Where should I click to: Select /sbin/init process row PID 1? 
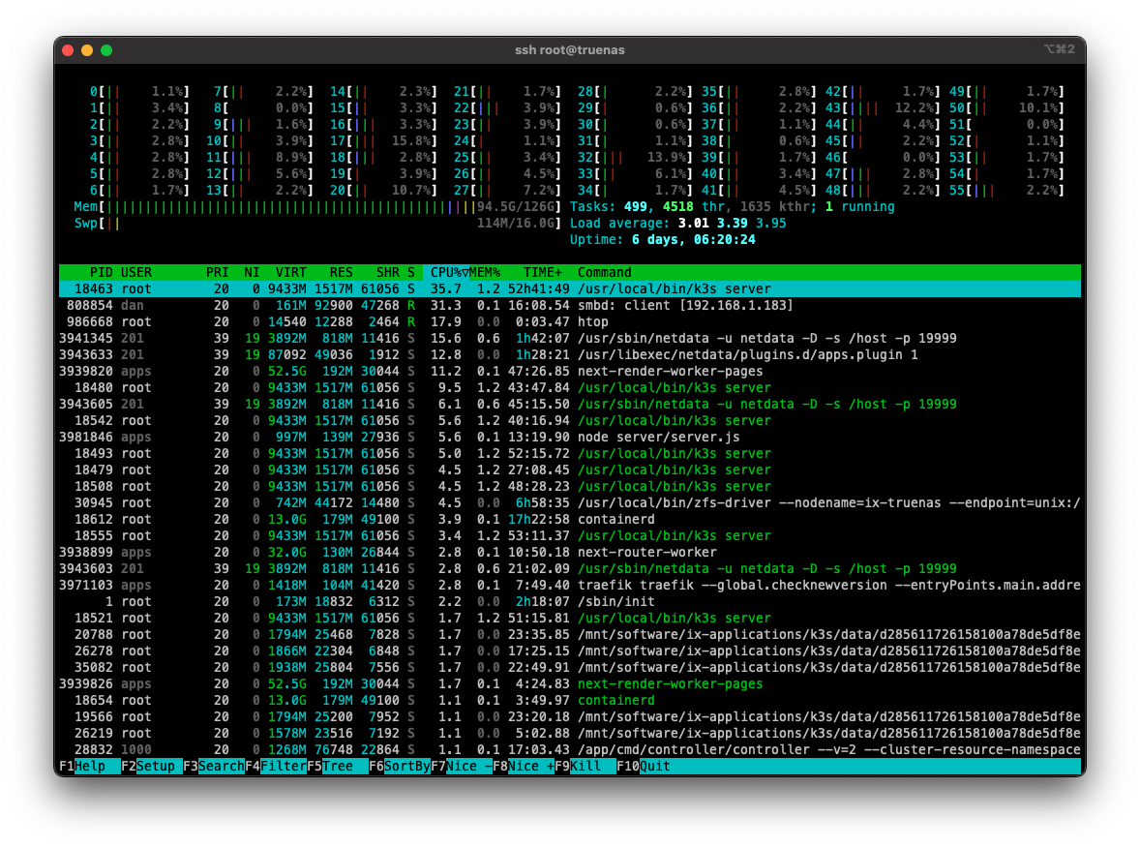pyautogui.click(x=569, y=601)
